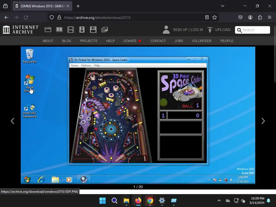Open the extensions puzzle icon
The width and height of the screenshot is (276, 207).
coord(260,17)
